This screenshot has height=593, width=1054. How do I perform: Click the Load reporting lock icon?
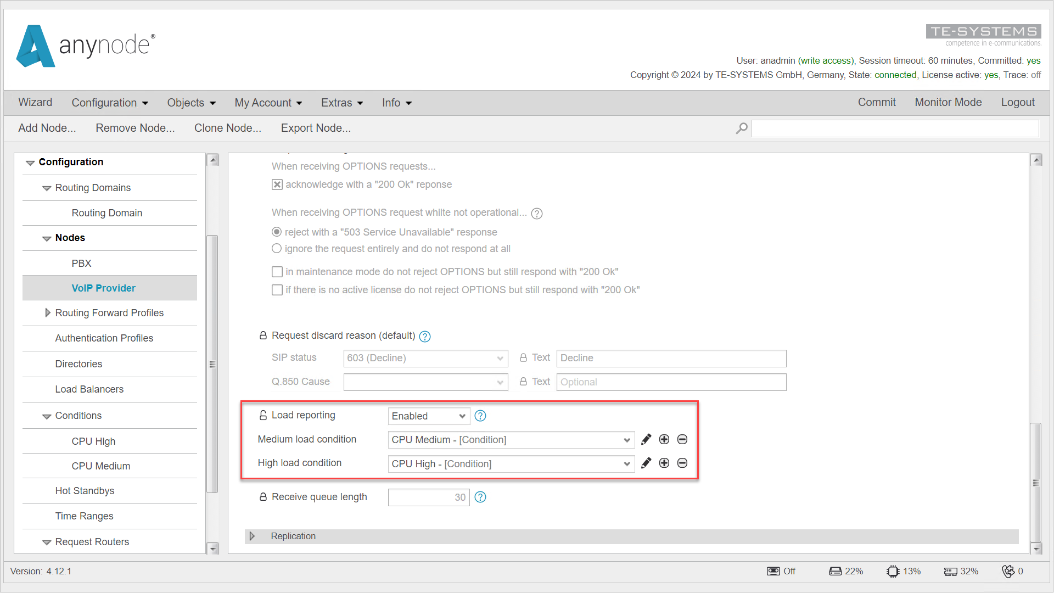(x=263, y=415)
